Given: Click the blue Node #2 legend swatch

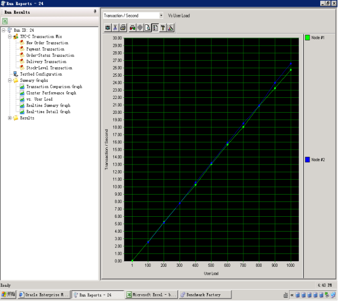Looking at the screenshot, I should 307,160.
